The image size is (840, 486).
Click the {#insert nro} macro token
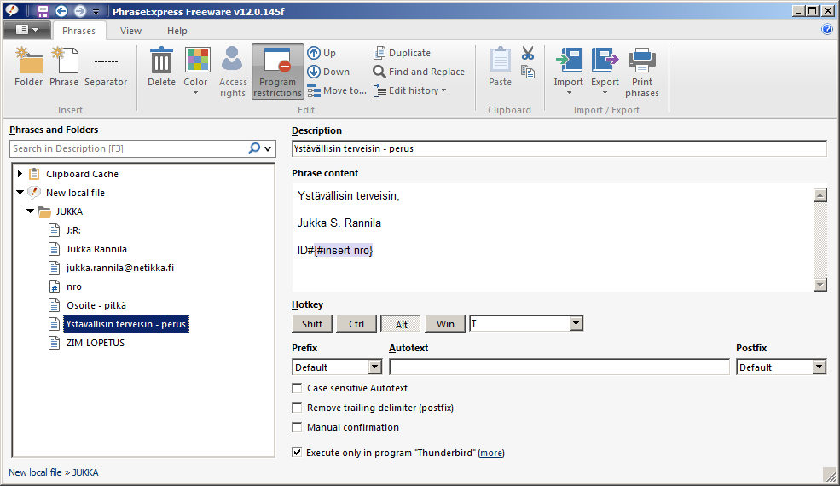344,250
